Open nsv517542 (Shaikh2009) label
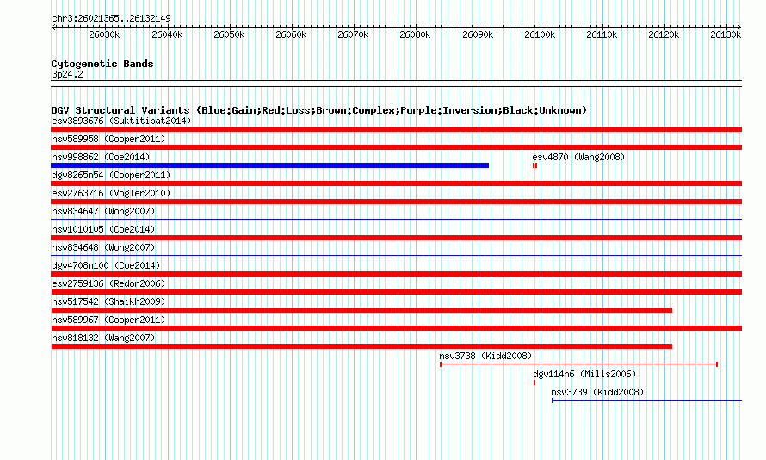 coord(108,301)
